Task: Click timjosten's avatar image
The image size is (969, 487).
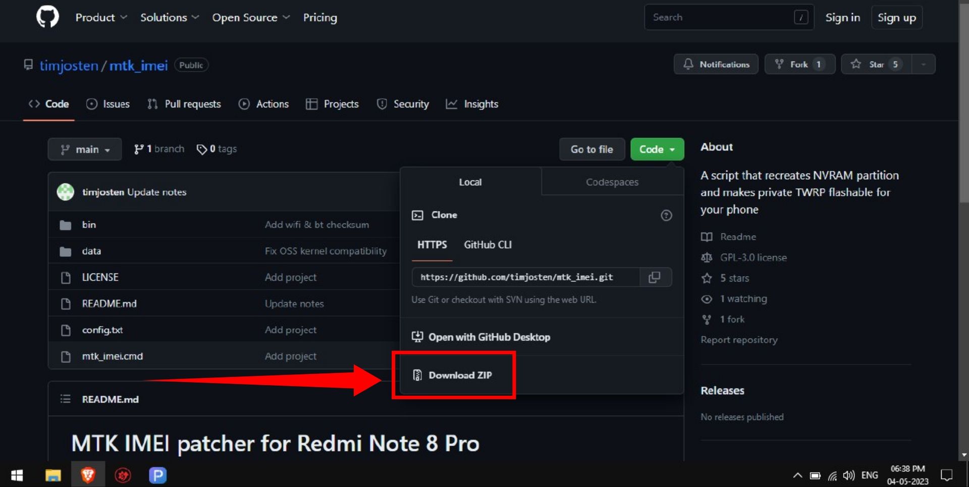Action: (66, 192)
